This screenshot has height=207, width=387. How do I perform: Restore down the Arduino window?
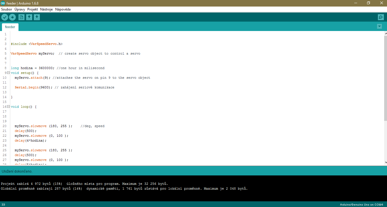point(369,3)
